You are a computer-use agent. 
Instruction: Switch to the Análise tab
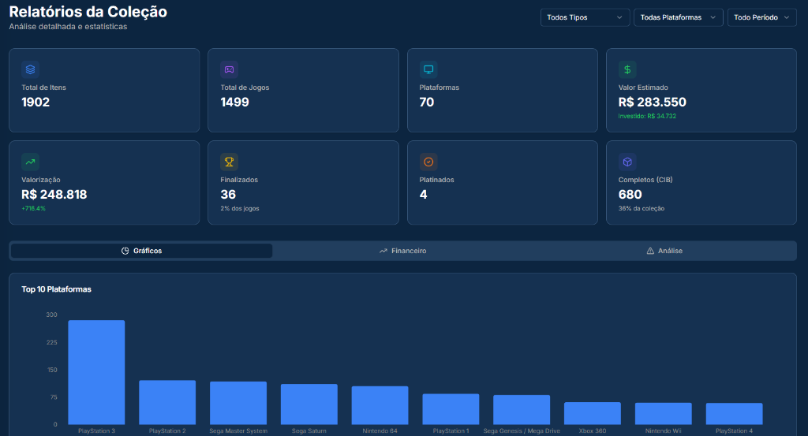(x=664, y=251)
